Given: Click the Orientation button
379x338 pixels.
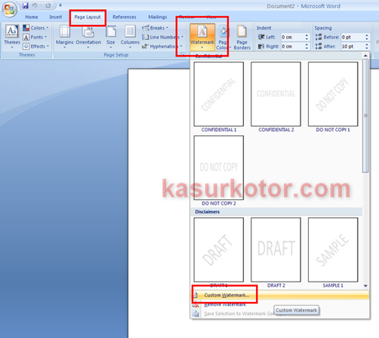Looking at the screenshot, I should [x=88, y=36].
